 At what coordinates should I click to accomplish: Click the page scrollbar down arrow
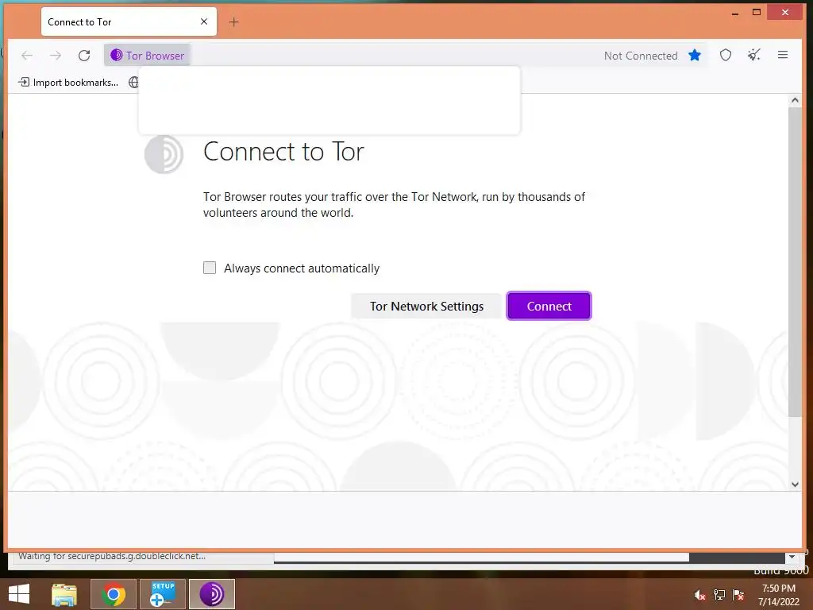point(795,485)
